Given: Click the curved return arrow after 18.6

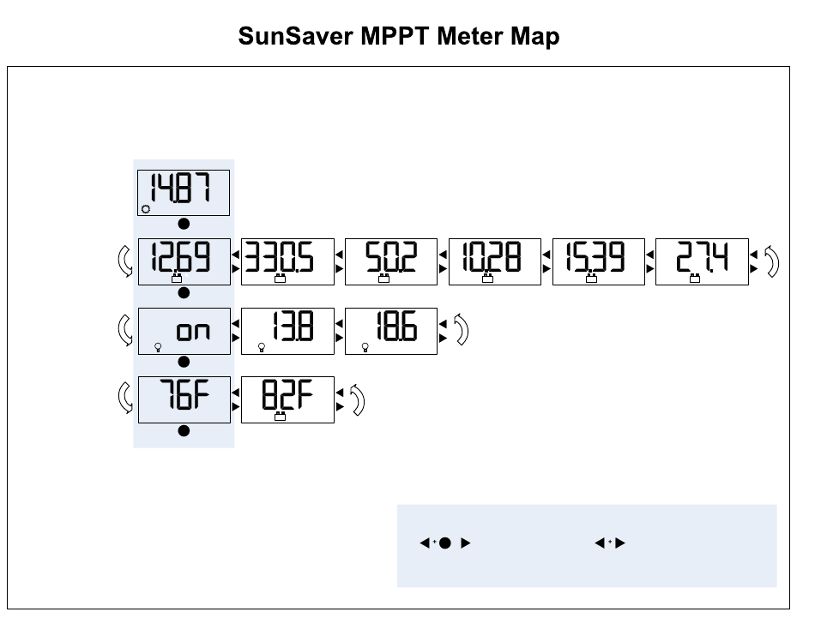Looking at the screenshot, I should [x=461, y=329].
